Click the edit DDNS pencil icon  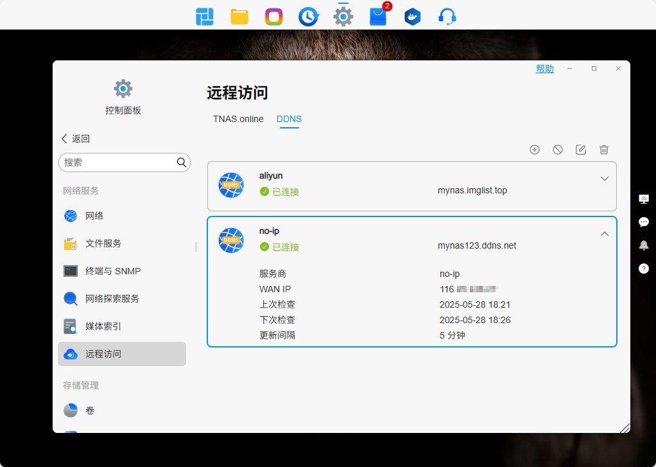pyautogui.click(x=581, y=150)
